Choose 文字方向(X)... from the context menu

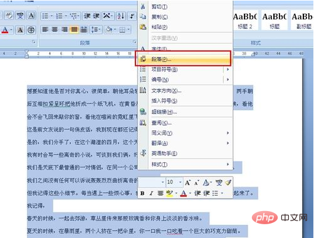(x=186, y=91)
